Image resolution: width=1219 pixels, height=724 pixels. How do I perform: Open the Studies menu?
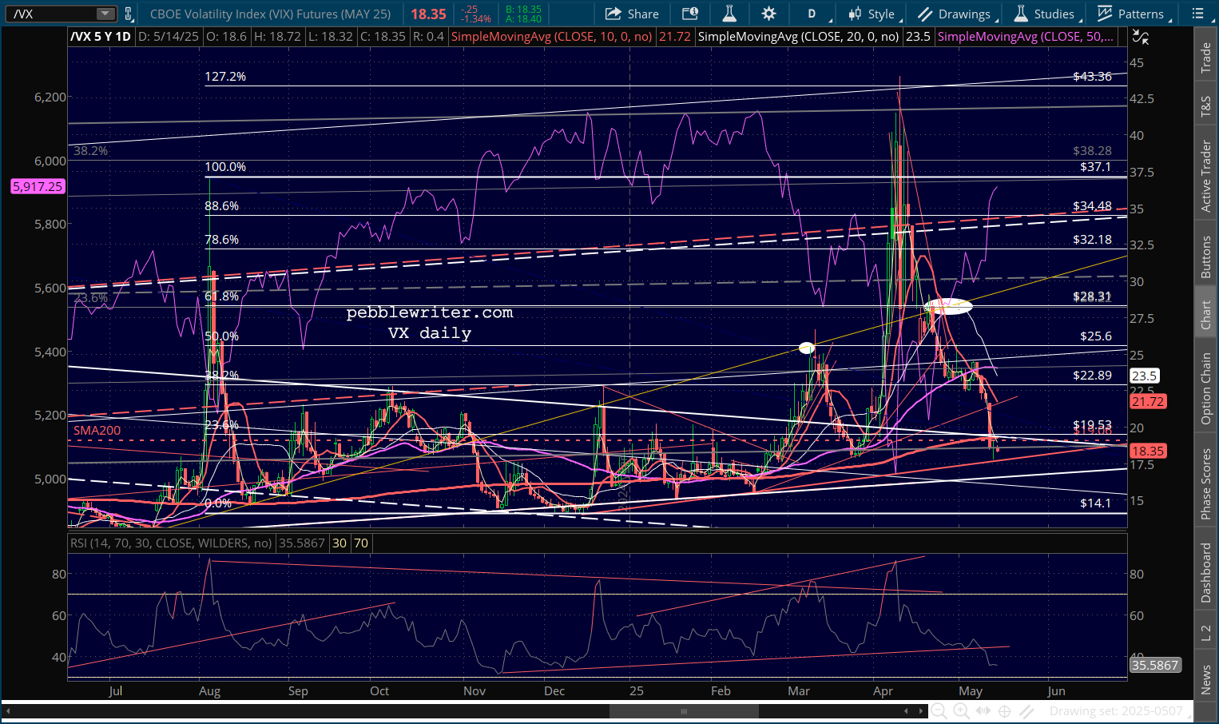point(1046,14)
